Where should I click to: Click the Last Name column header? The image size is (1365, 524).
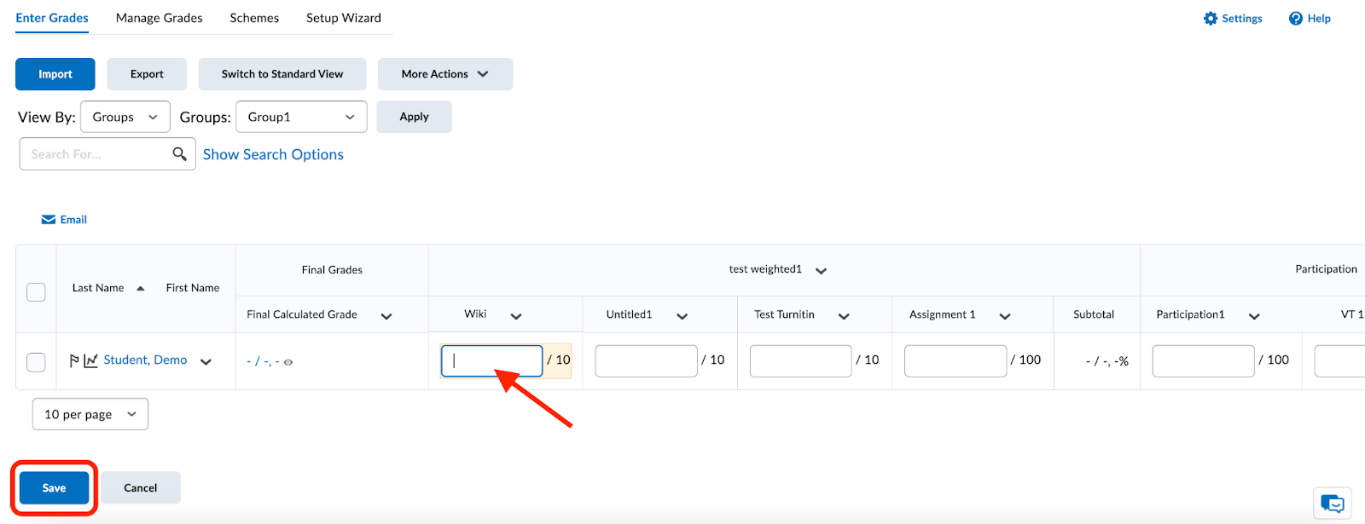pos(98,288)
